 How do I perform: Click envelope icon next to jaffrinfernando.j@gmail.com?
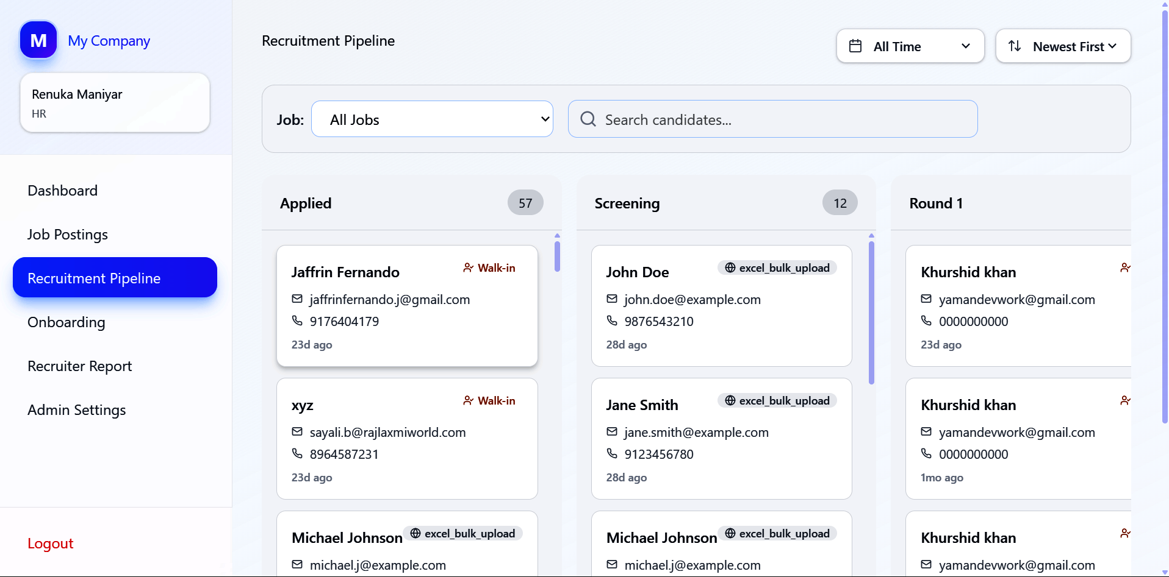click(297, 299)
